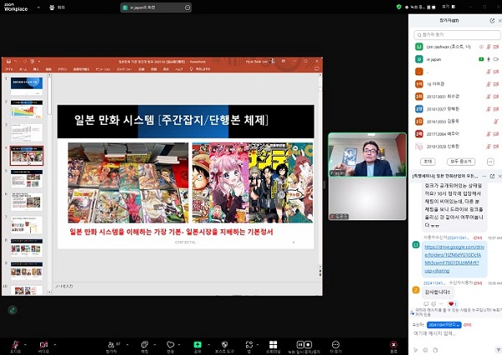This screenshot has width=502, height=355.
Task: Open the apps icon in Zoom toolbar
Action: click(x=249, y=345)
